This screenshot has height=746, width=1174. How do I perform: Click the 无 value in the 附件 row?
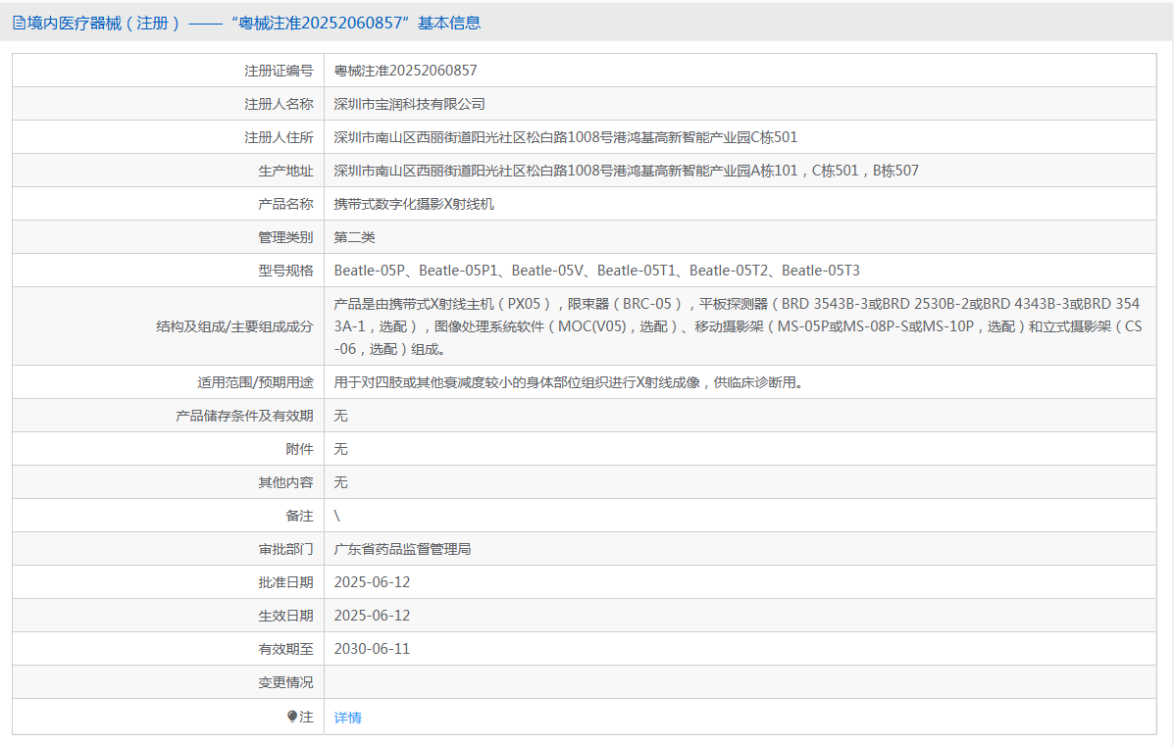pos(340,449)
